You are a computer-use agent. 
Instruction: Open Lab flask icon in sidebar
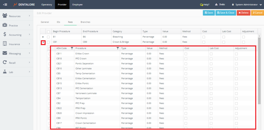(5, 72)
